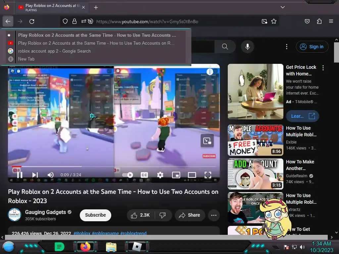Open the GuideRealm video thumbnail

pos(255,174)
